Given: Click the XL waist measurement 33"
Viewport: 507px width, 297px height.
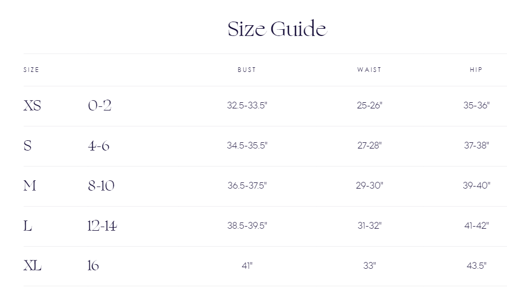Looking at the screenshot, I should (x=369, y=266).
